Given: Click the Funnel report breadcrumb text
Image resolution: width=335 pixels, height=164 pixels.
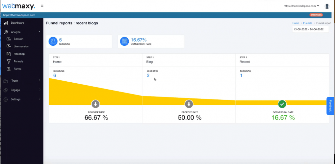Looking at the screenshot, I should coord(324,23).
